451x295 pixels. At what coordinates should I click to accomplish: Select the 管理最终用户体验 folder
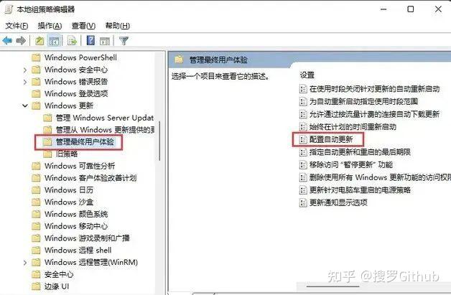click(x=85, y=141)
